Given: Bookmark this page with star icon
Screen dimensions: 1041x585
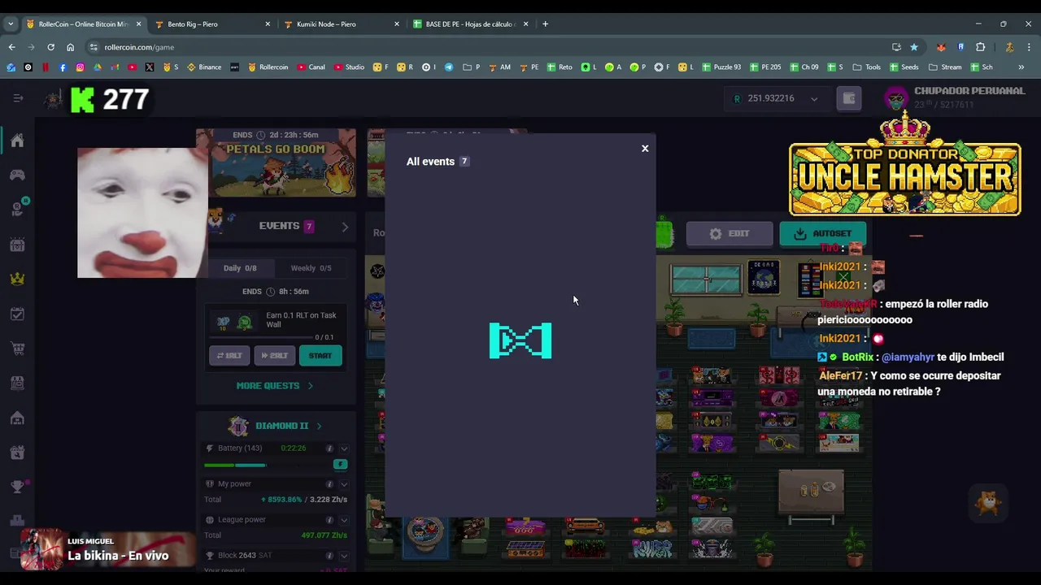Looking at the screenshot, I should 914,47.
